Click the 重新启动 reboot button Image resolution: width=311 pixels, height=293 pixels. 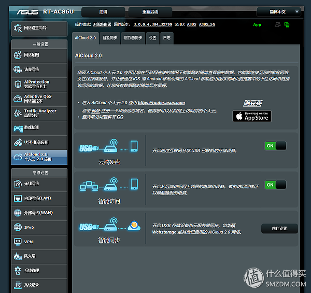[150, 12]
